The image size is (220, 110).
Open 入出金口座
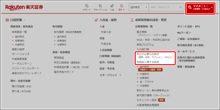click(143, 50)
